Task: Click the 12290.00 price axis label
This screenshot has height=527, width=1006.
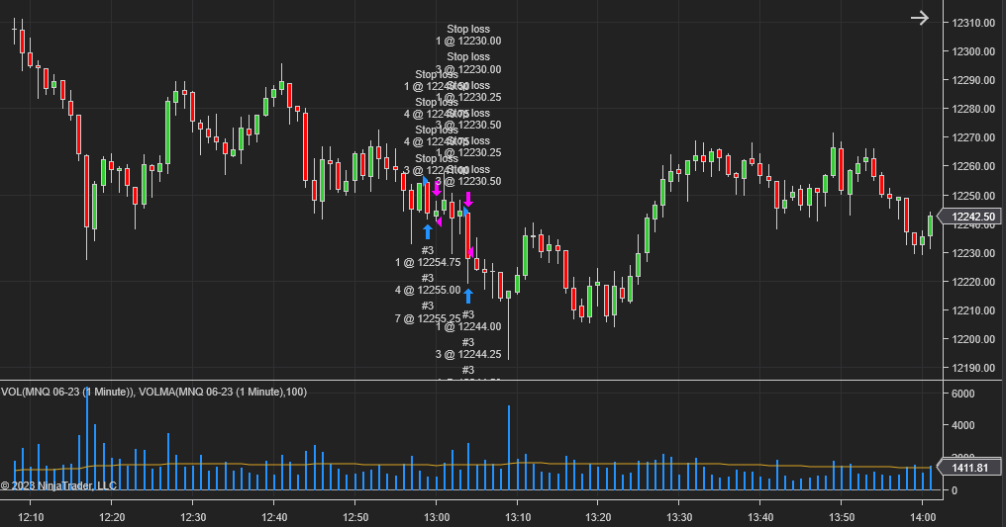Action: pyautogui.click(x=973, y=81)
